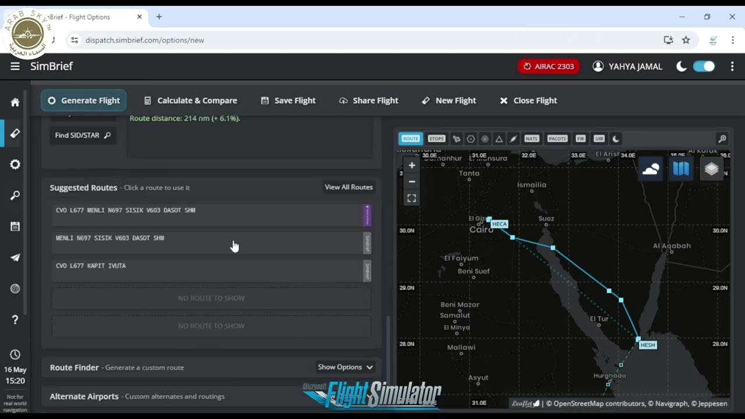Viewport: 745px width, 419px height.
Task: Click View All Routes
Action: (349, 187)
